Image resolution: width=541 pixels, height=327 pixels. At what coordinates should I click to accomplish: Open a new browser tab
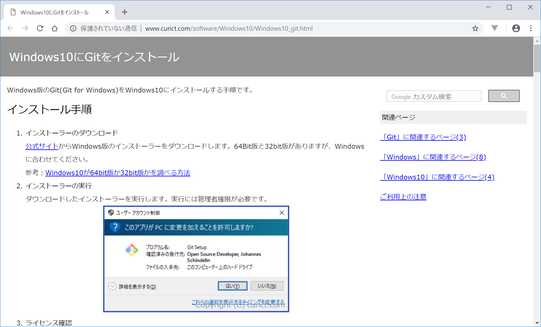(x=124, y=12)
